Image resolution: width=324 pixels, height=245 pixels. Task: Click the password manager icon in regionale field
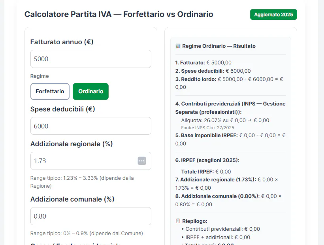click(142, 161)
